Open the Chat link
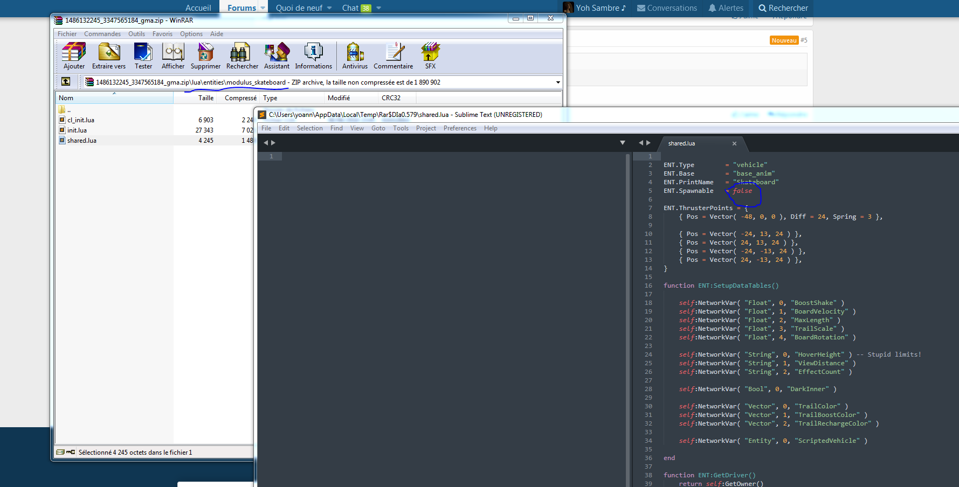959x487 pixels. 350,8
